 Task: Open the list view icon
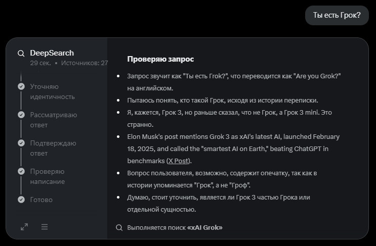tap(45, 227)
